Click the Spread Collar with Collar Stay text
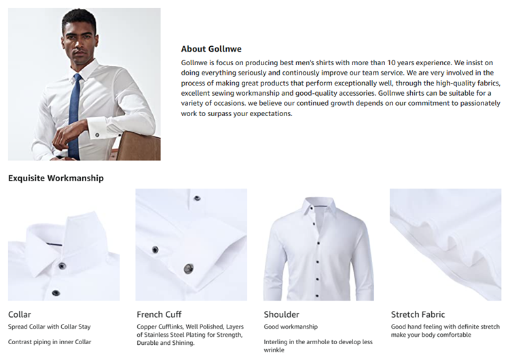The height and width of the screenshot is (353, 510). [50, 327]
